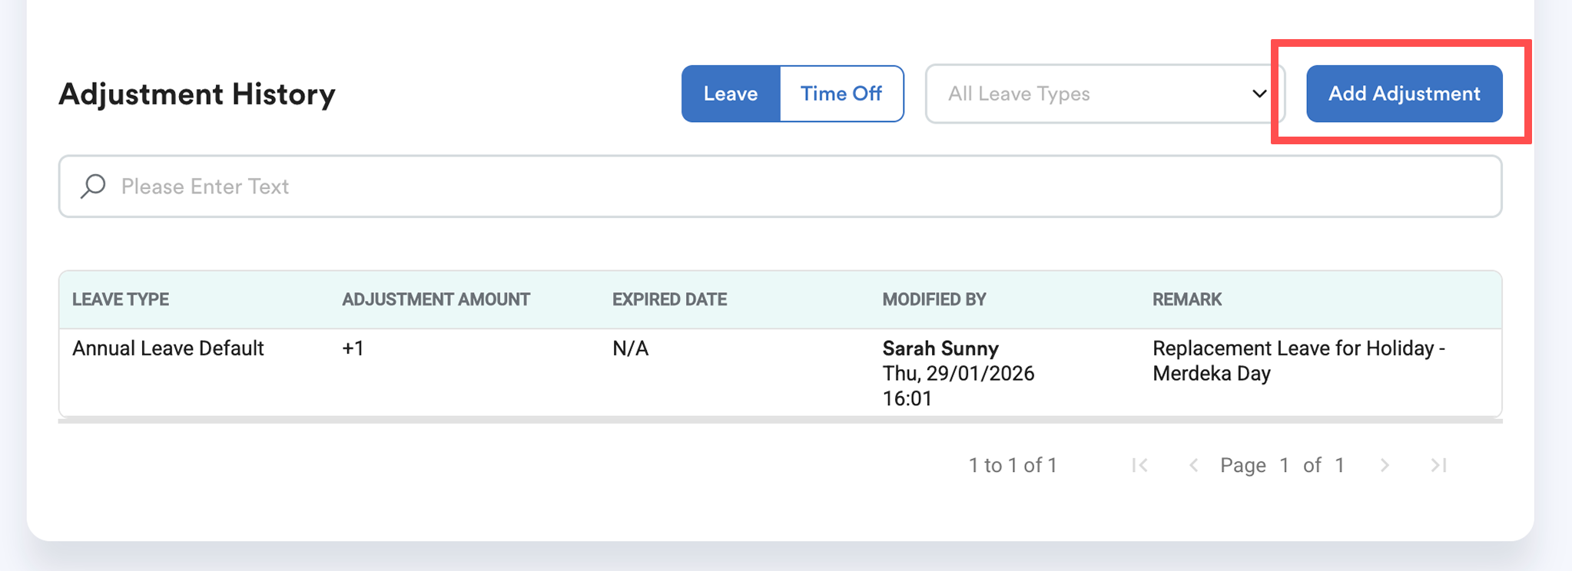Viewport: 1572px width, 571px height.
Task: Jump to the last page of results
Action: point(1438,465)
